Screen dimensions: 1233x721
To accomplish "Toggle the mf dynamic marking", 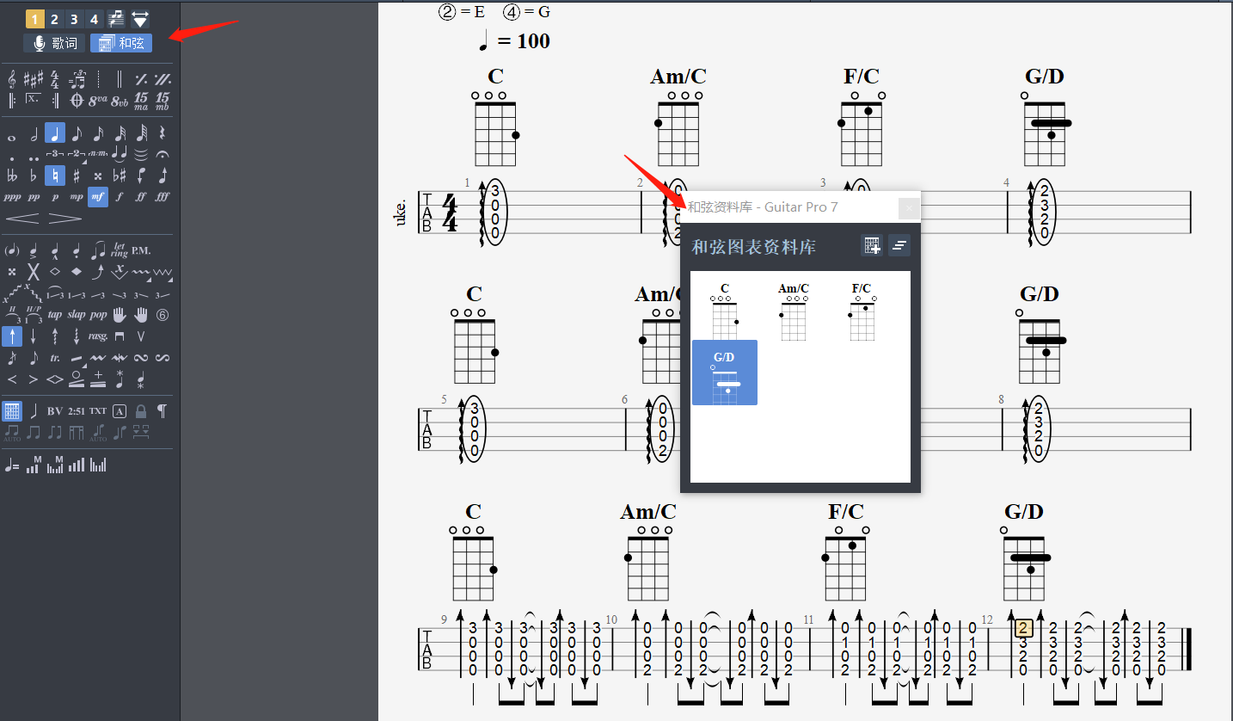I will coord(98,197).
